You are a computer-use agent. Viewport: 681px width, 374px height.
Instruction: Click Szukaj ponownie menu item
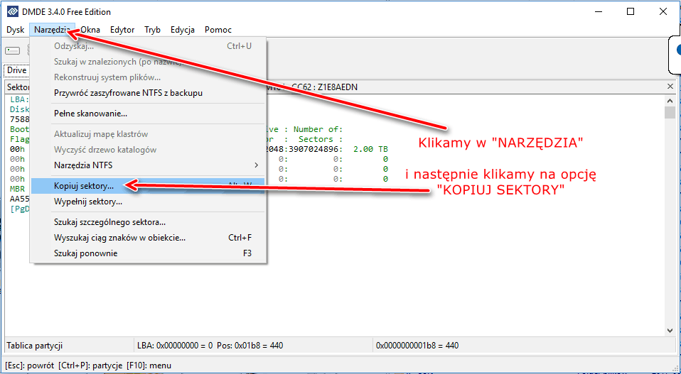(x=85, y=253)
